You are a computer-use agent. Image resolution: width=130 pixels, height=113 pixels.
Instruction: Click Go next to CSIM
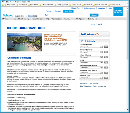click(x=106, y=62)
